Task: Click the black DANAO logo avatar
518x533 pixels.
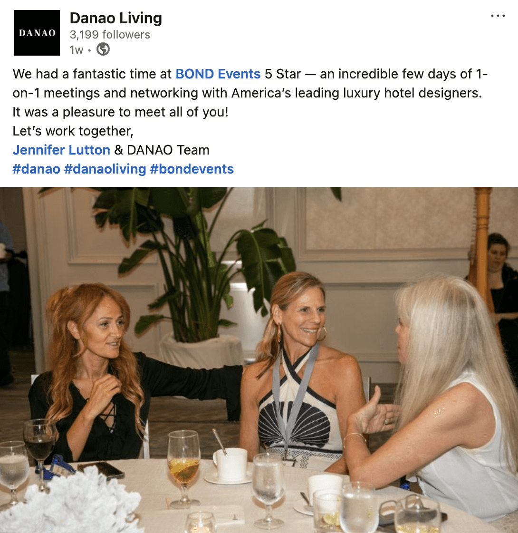Action: pyautogui.click(x=37, y=33)
